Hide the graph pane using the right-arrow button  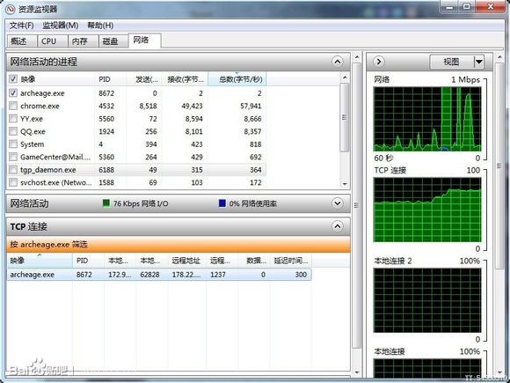tap(379, 62)
